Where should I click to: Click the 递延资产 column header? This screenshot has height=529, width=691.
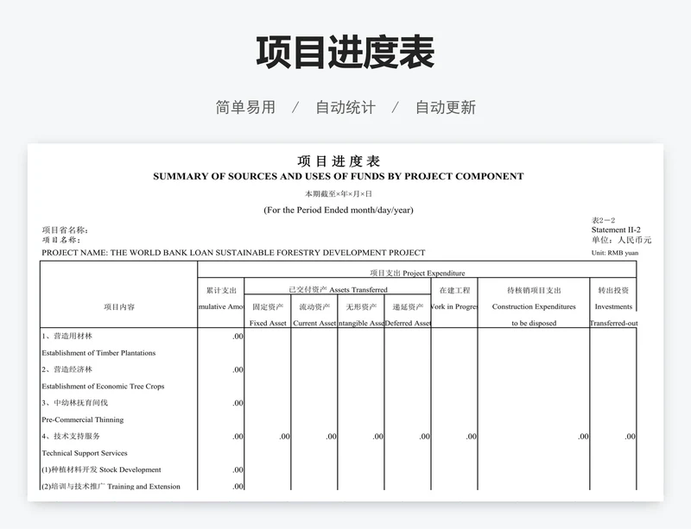408,306
